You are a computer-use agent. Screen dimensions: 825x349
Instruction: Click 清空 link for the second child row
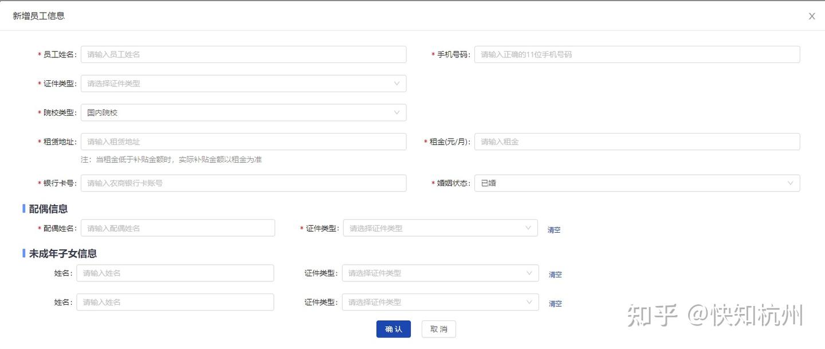coord(555,304)
